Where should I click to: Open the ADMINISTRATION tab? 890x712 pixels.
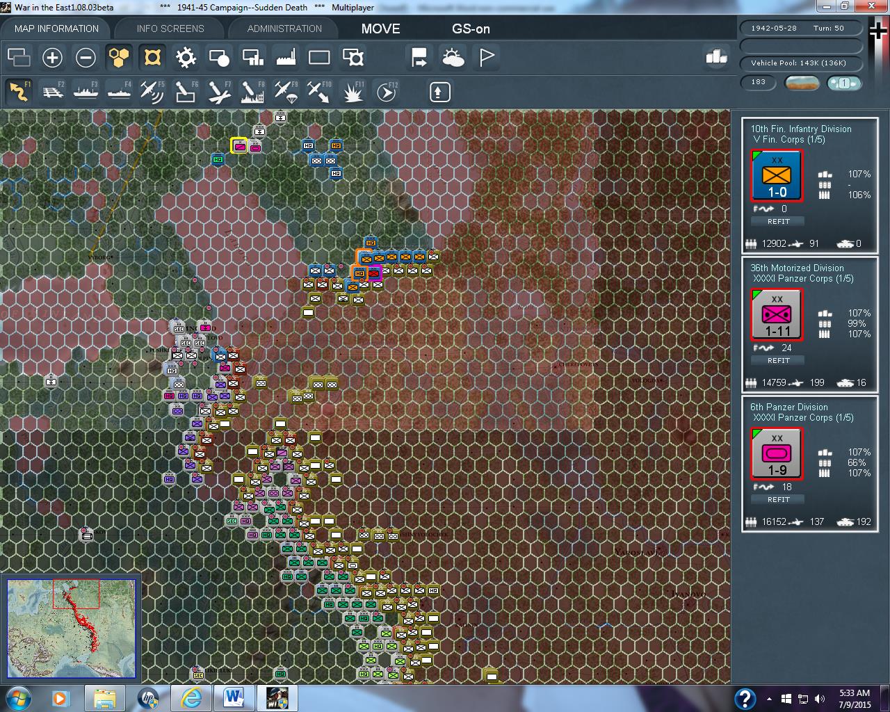(x=284, y=29)
